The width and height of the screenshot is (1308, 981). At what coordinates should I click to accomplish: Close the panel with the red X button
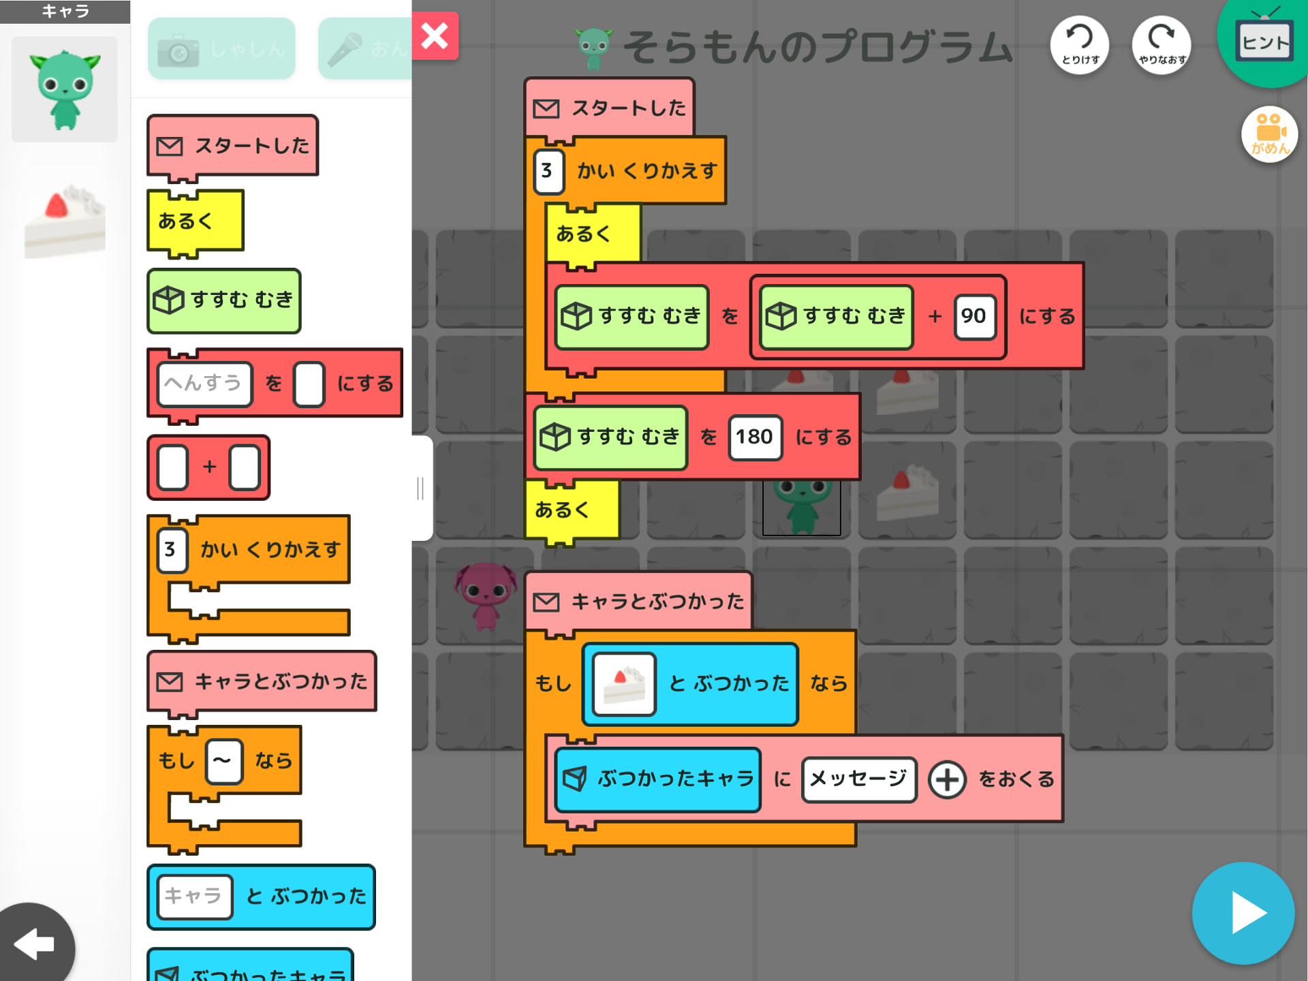point(435,36)
